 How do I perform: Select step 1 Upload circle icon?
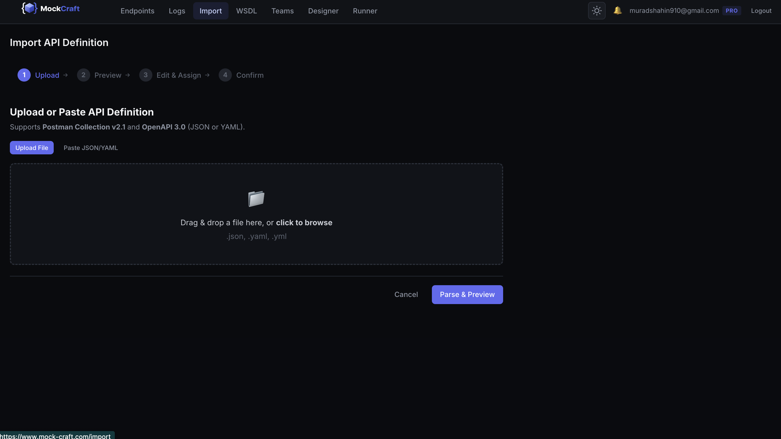tap(24, 75)
